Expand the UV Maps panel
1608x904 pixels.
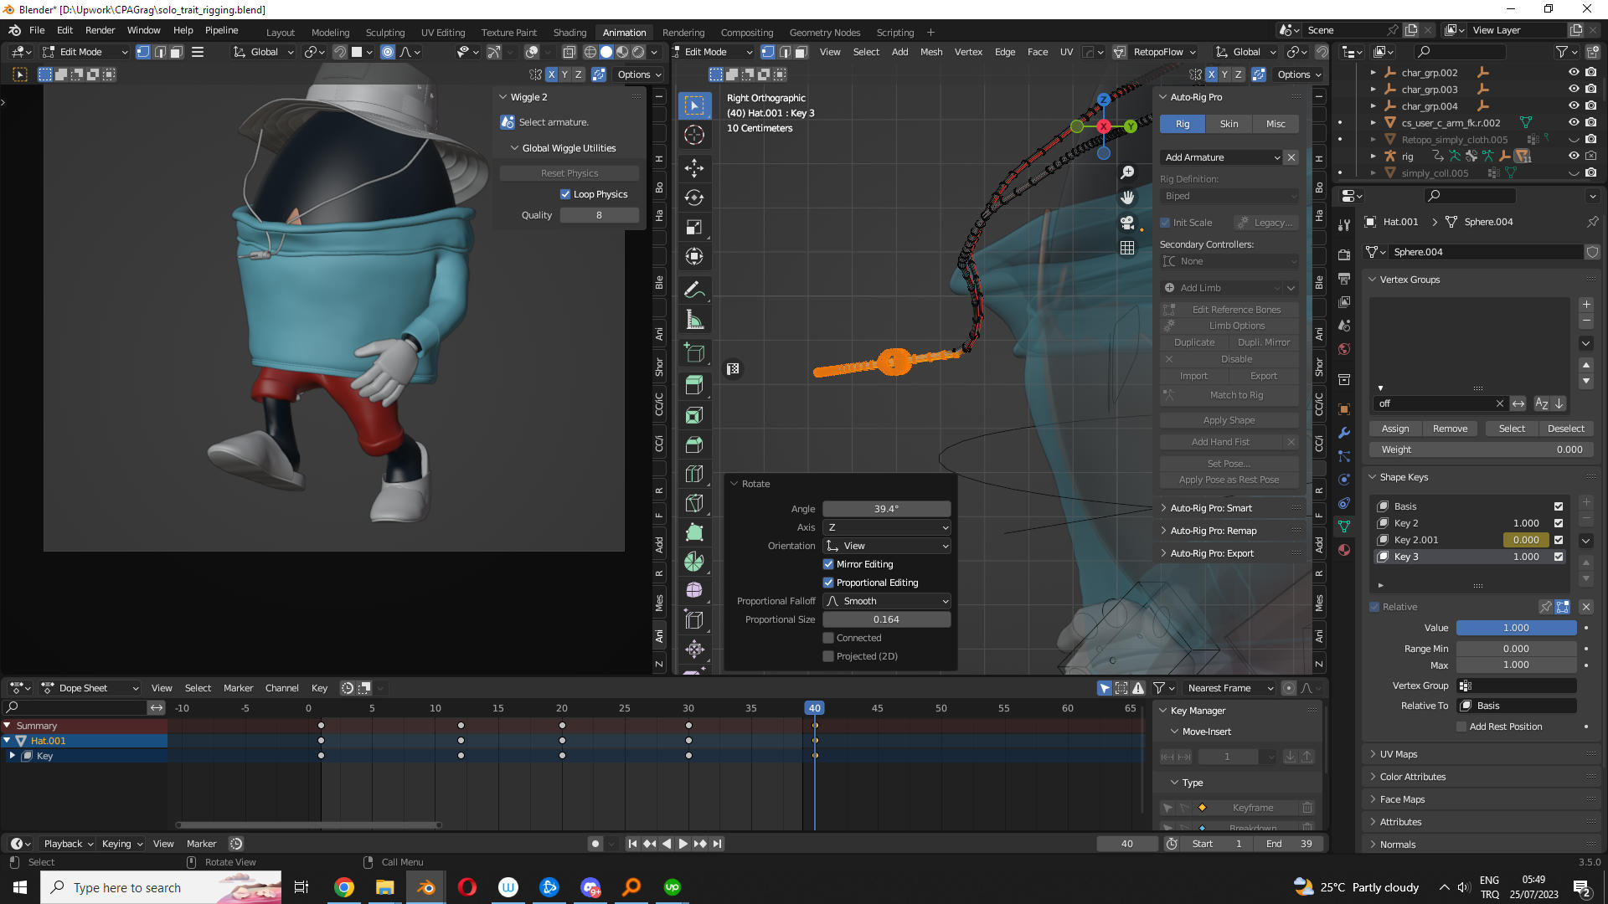point(1398,754)
